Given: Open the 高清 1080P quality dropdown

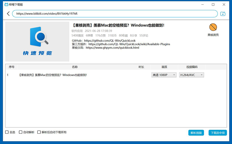Looking at the screenshot, I should click(x=164, y=75).
